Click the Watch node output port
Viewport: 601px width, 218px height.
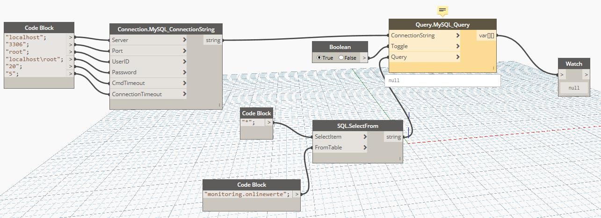pyautogui.click(x=586, y=75)
